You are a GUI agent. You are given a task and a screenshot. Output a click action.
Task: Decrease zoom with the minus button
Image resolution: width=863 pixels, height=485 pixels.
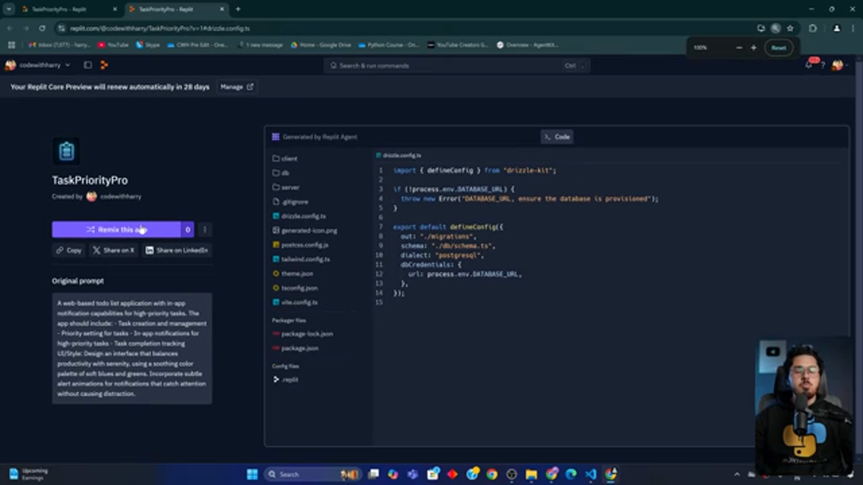click(739, 48)
